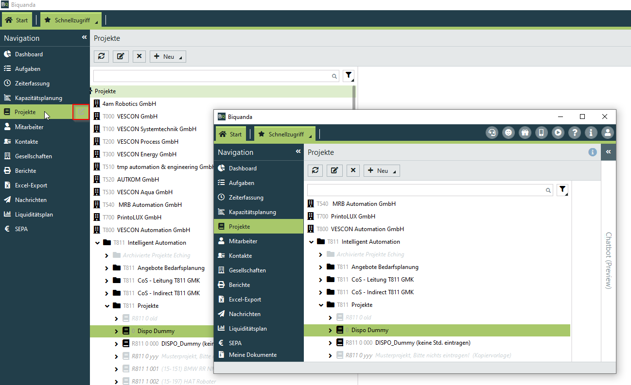
Task: Click the edit button in back window toolbar
Action: click(121, 56)
